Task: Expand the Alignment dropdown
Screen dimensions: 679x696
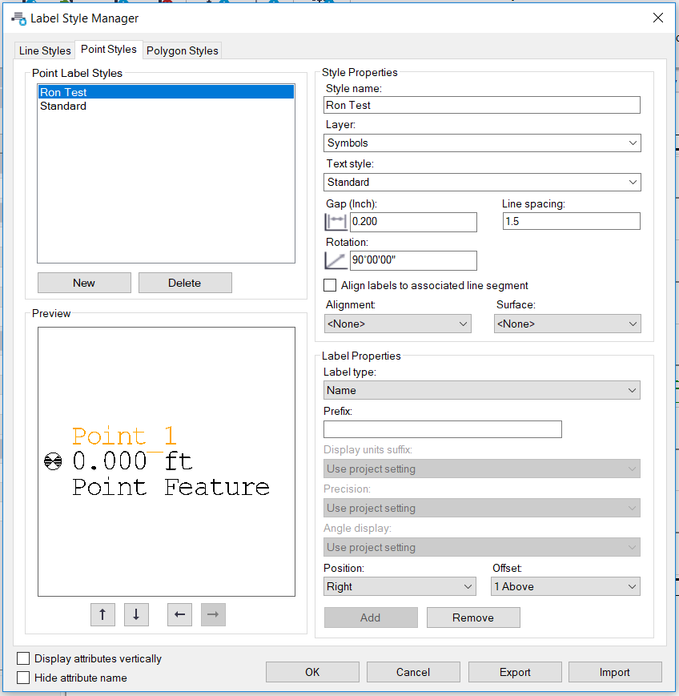Action: click(x=398, y=324)
